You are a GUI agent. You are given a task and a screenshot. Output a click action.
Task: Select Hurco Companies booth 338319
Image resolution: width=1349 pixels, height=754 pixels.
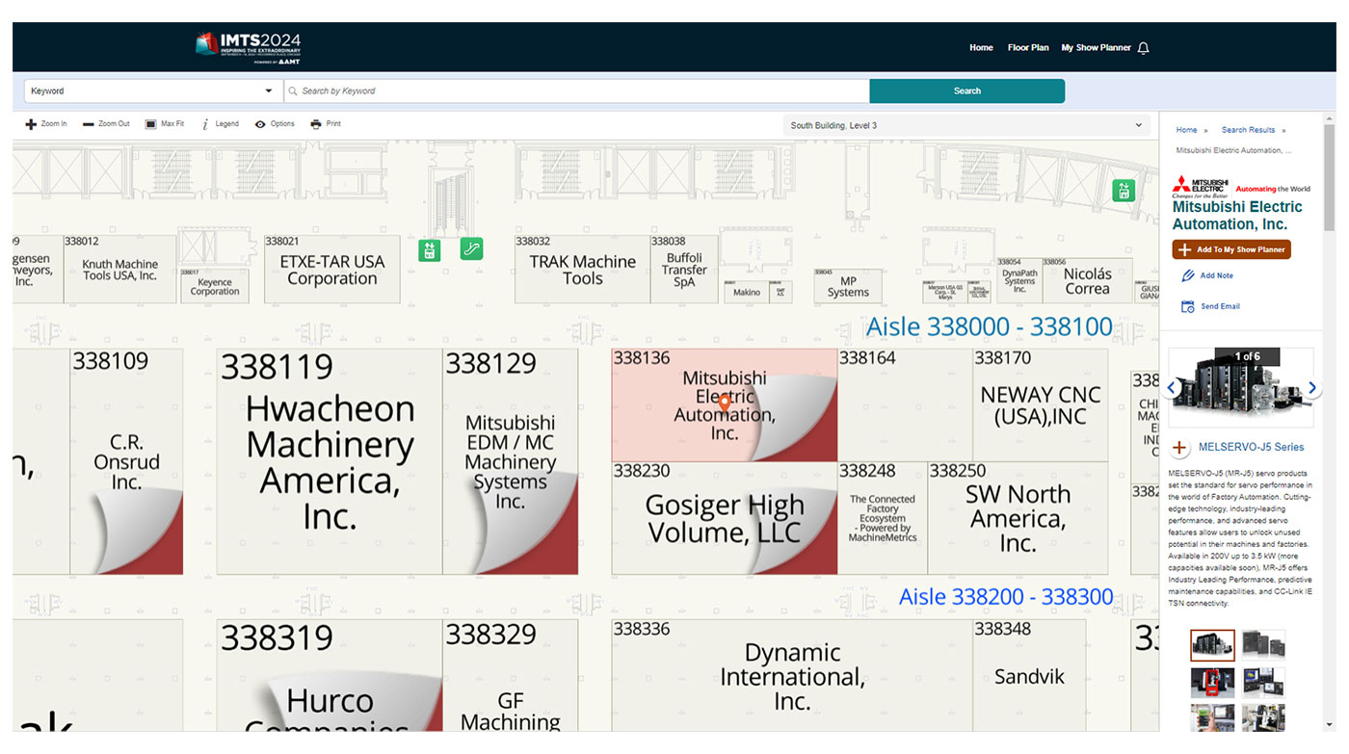point(330,674)
